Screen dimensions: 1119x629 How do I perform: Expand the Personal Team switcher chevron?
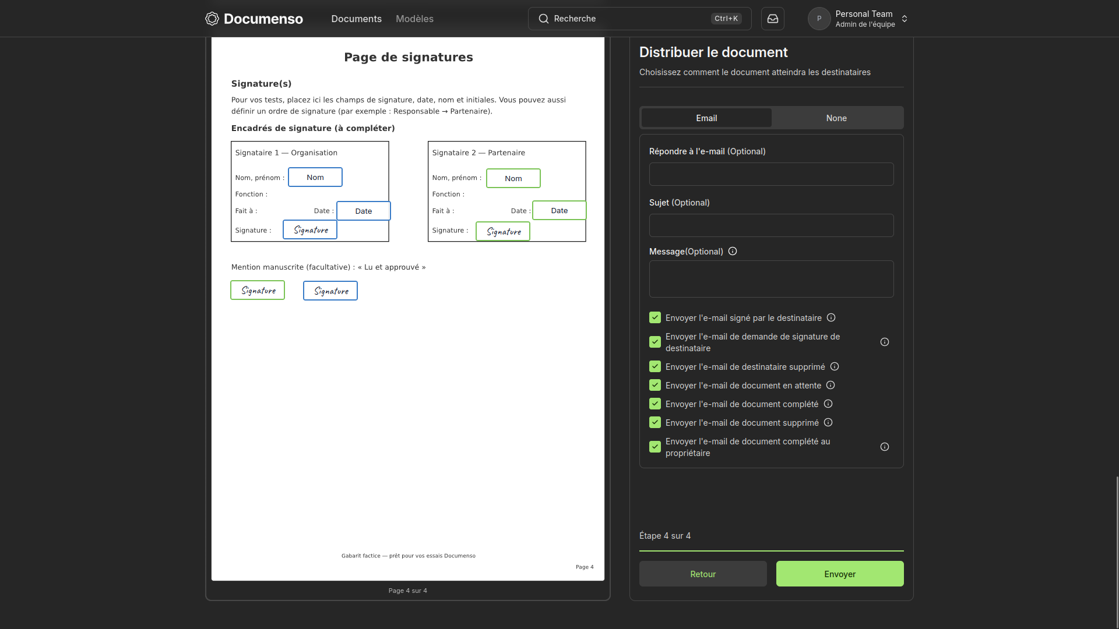click(x=905, y=19)
